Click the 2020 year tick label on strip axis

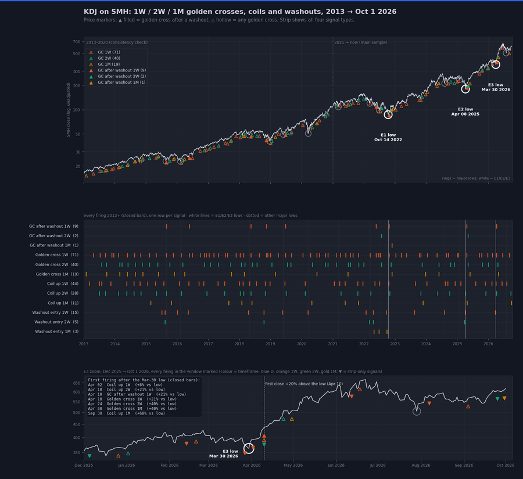302,344
